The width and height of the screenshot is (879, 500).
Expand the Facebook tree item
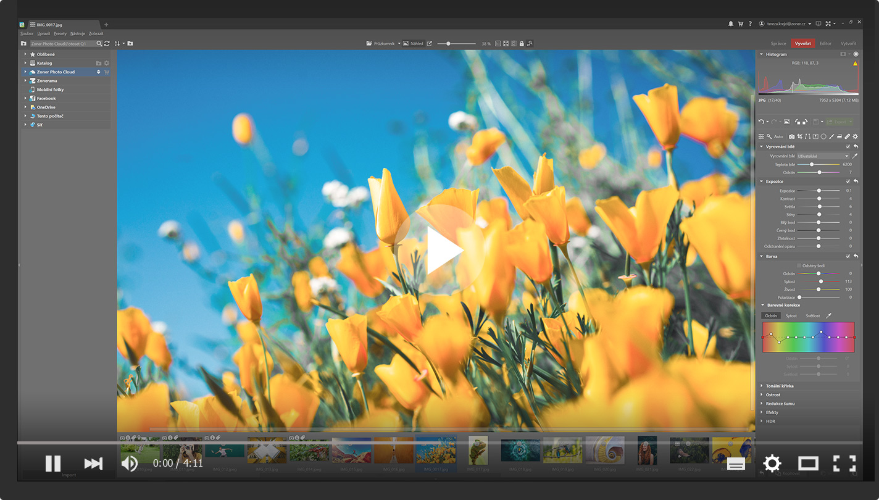point(25,98)
